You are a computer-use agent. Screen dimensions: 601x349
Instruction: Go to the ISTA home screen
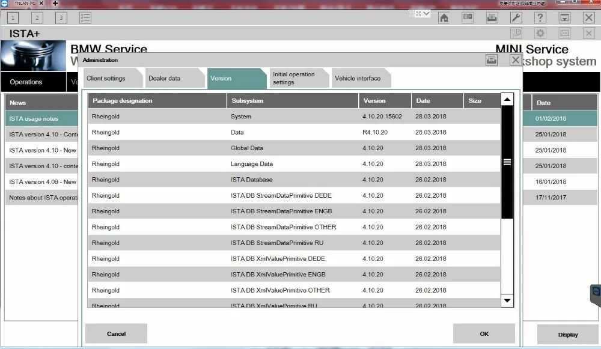444,17
